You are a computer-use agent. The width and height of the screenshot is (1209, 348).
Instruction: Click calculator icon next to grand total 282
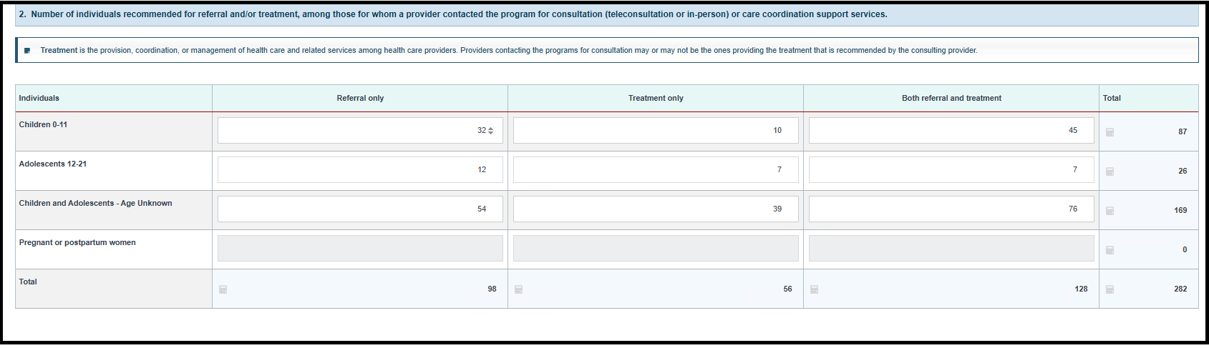click(1110, 289)
